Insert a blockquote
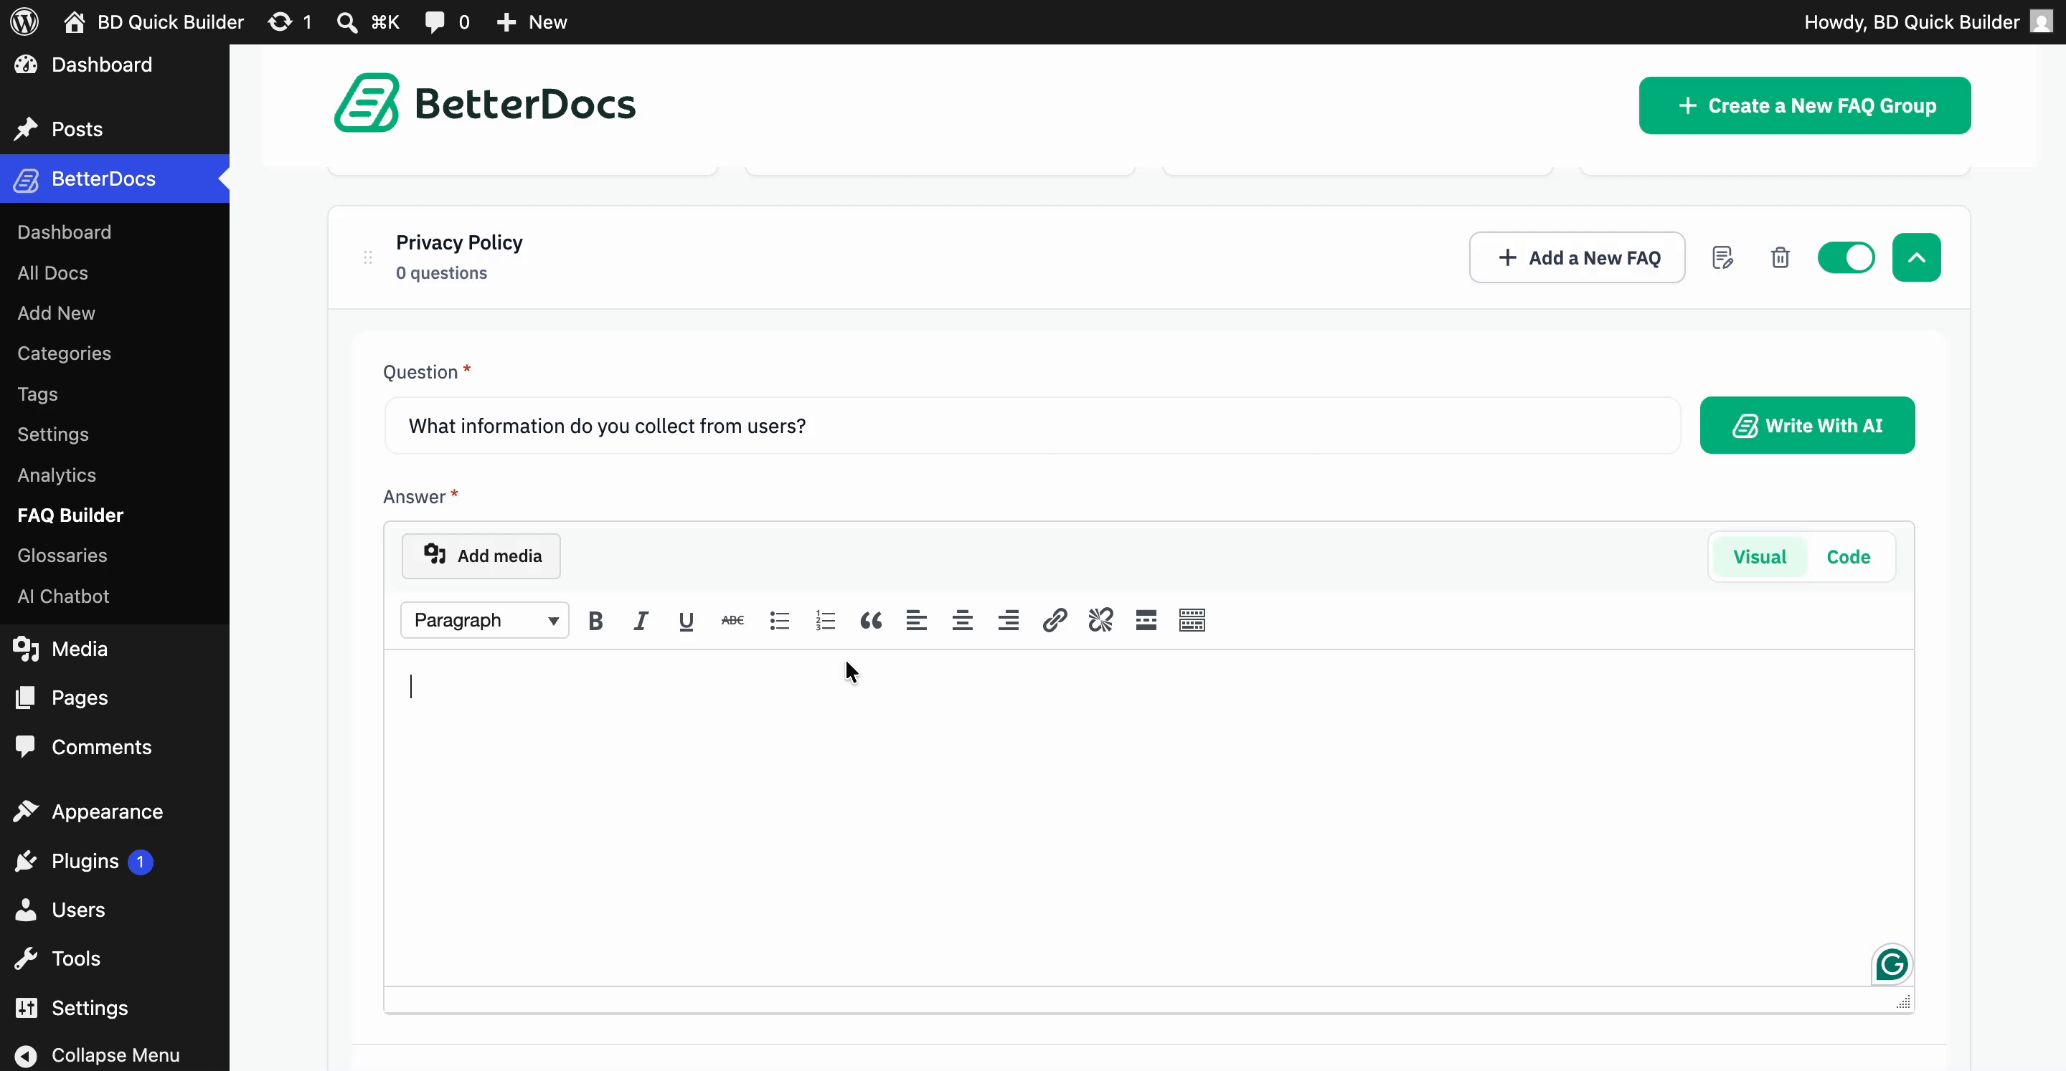Viewport: 2066px width, 1071px height. click(x=871, y=621)
